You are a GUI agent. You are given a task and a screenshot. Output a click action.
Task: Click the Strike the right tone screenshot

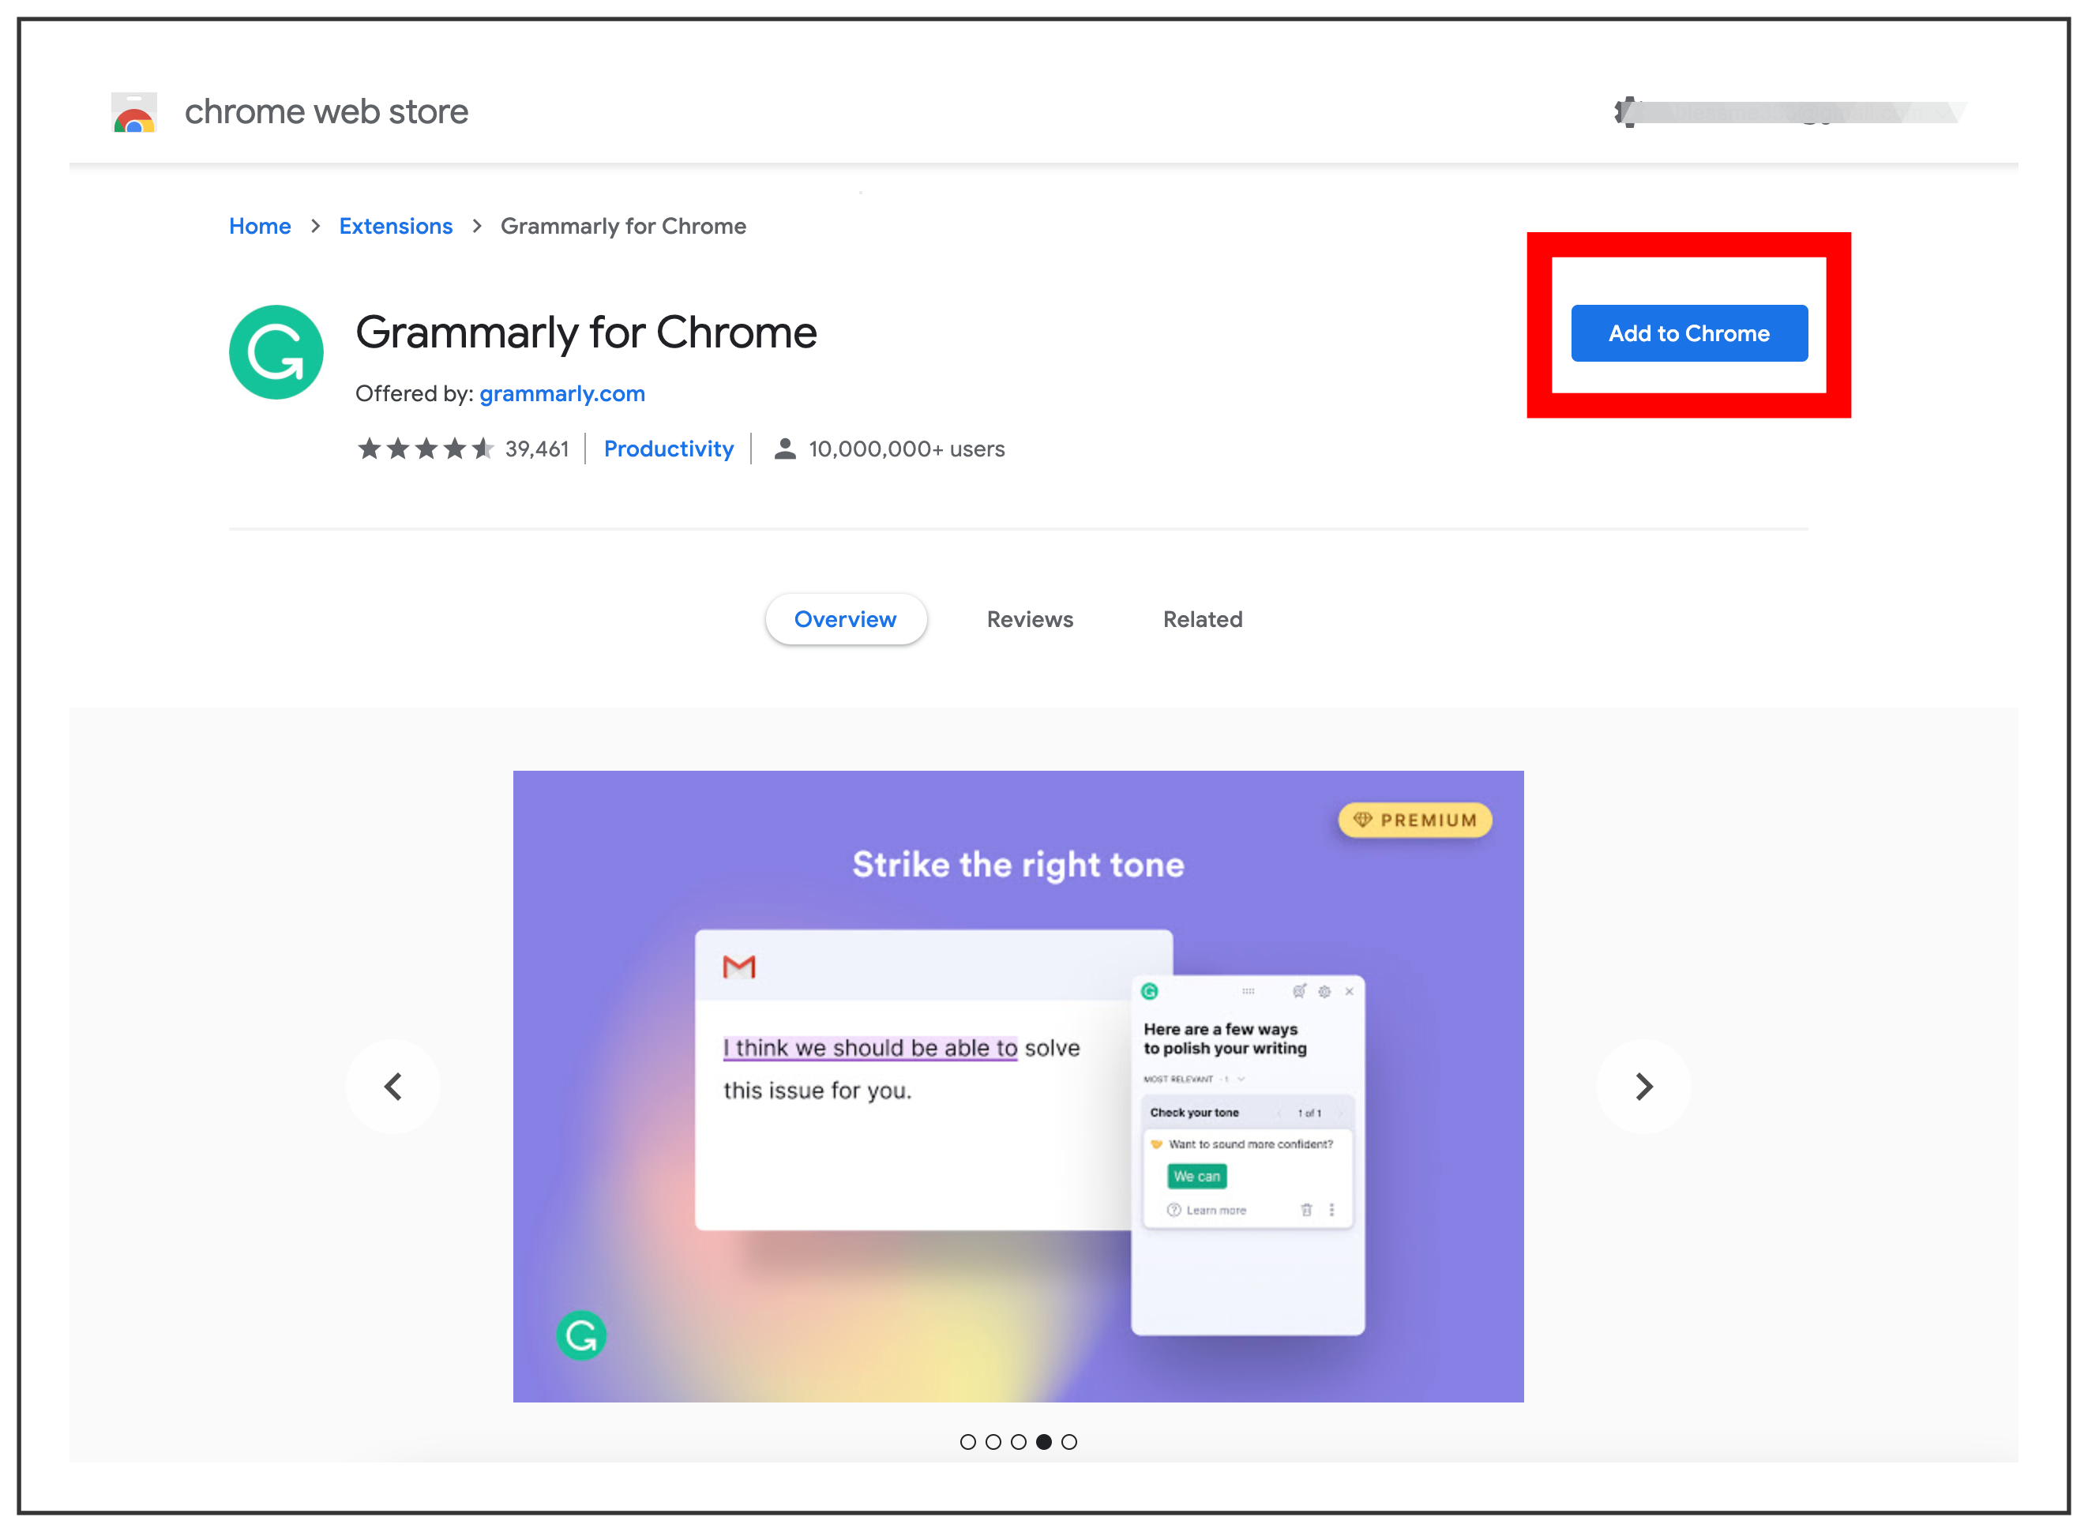point(1017,1085)
